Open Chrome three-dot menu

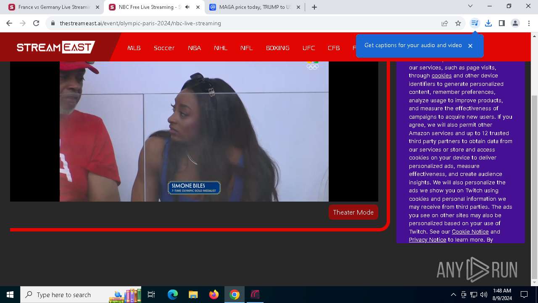coord(529,23)
